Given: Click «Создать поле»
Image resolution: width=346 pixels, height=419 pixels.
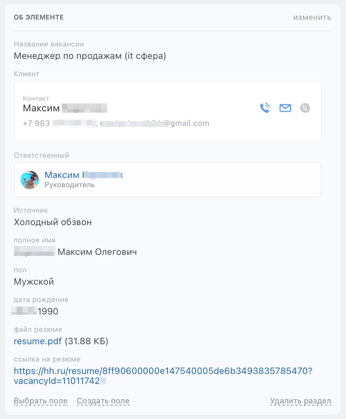Looking at the screenshot, I should (x=103, y=401).
